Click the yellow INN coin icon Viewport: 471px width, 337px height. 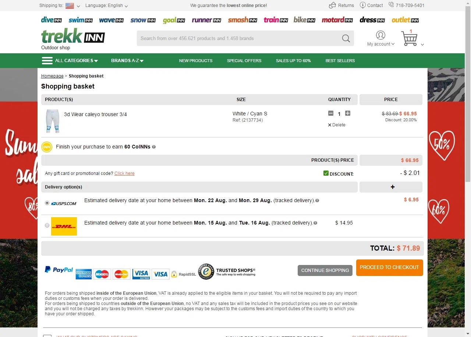(x=47, y=147)
